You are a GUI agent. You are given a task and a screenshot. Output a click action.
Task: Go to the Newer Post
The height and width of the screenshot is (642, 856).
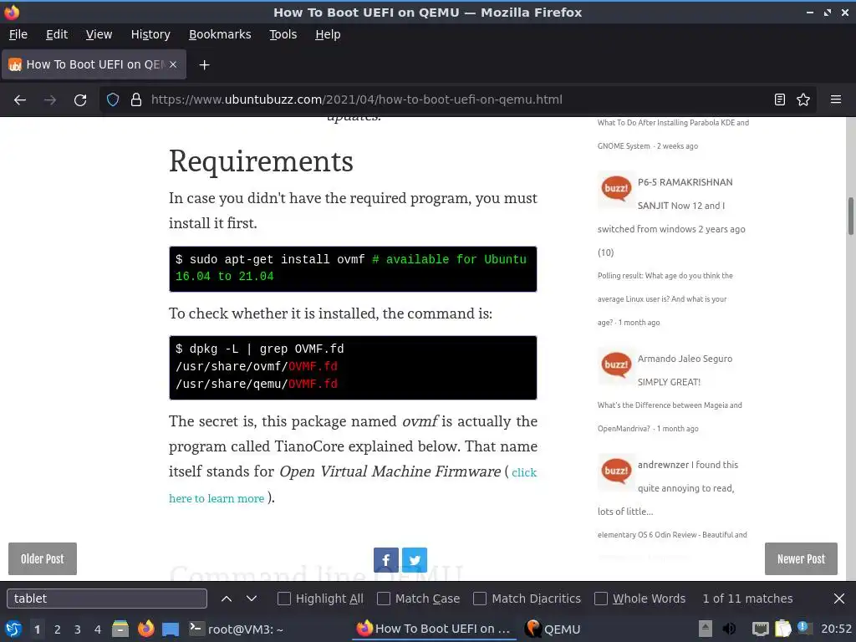[801, 559]
